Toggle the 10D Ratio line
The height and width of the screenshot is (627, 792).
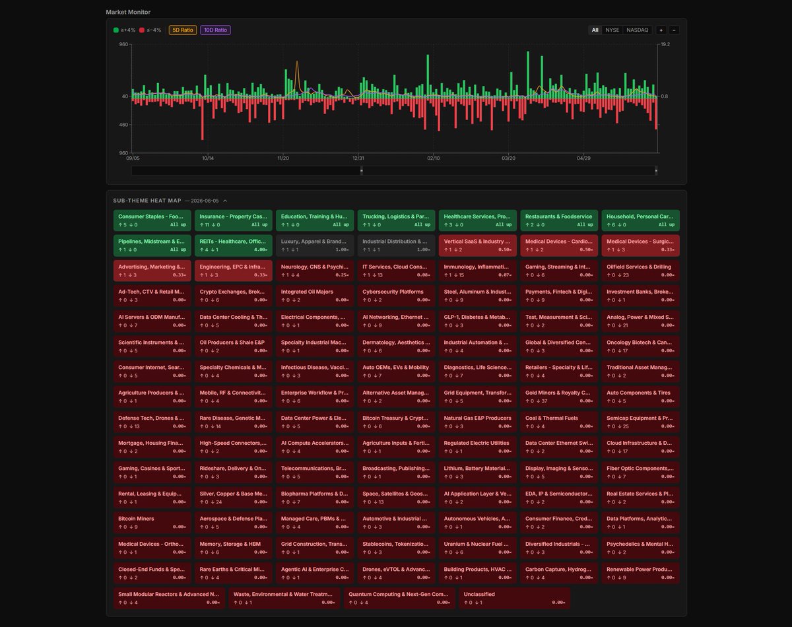215,30
